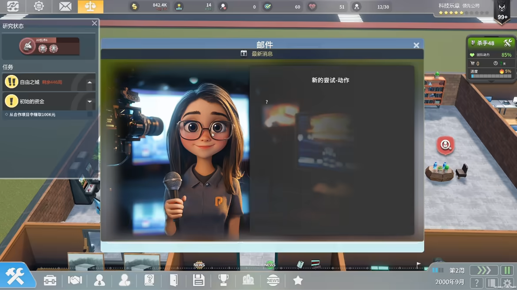Open the trophy awards icon

(x=223, y=280)
